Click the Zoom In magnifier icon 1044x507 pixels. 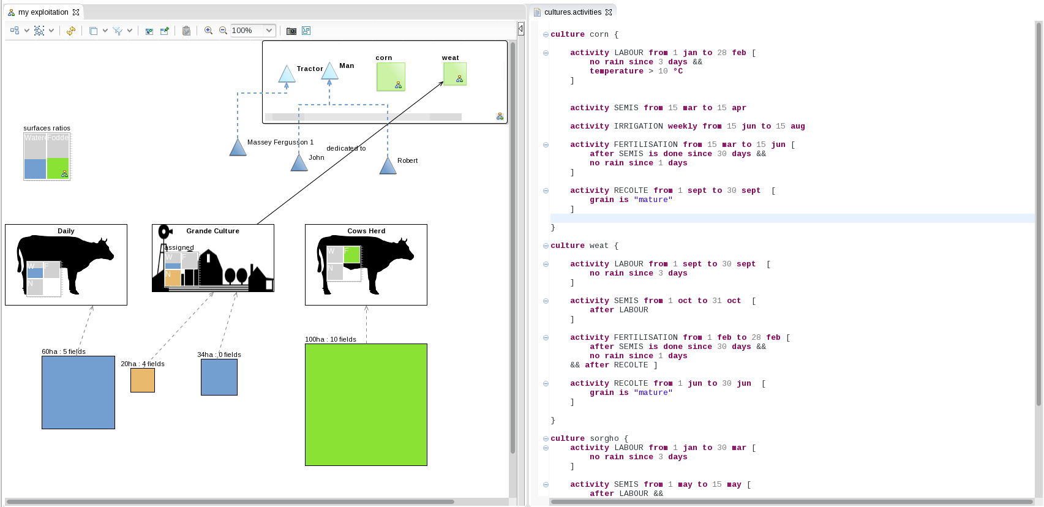[208, 31]
